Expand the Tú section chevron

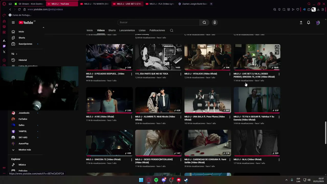(x=17, y=54)
